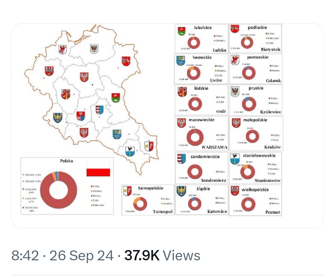
Task: Select the crest beside stanisławowskie heading
Action: tap(235, 158)
